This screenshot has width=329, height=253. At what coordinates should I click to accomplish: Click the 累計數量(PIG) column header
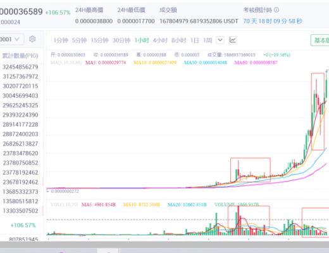(20, 56)
